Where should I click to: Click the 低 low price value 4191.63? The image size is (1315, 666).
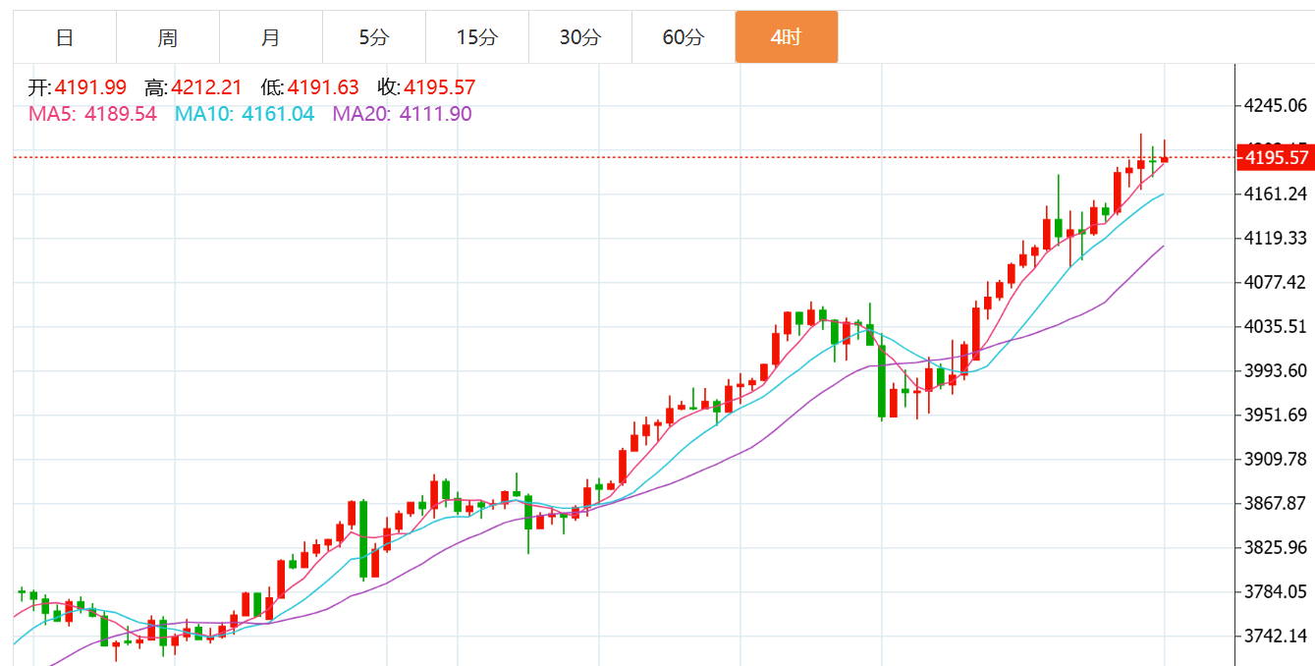pos(323,87)
